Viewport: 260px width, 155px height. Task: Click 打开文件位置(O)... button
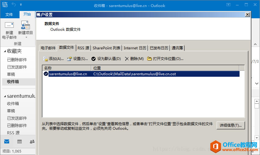coord(165,59)
